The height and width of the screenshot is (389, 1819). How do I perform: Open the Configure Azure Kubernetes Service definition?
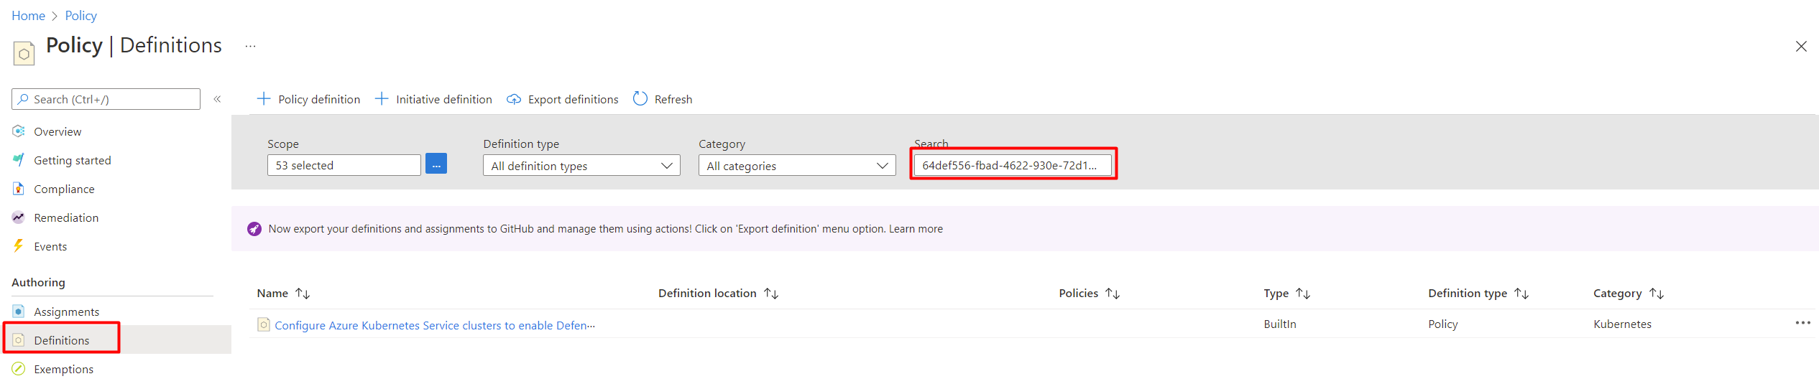pyautogui.click(x=435, y=326)
